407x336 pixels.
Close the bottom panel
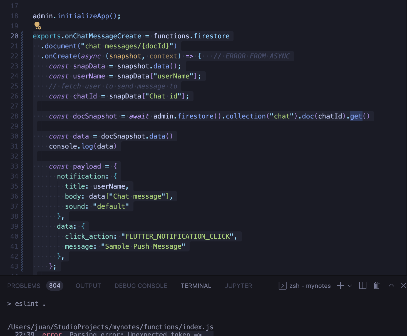click(x=404, y=285)
